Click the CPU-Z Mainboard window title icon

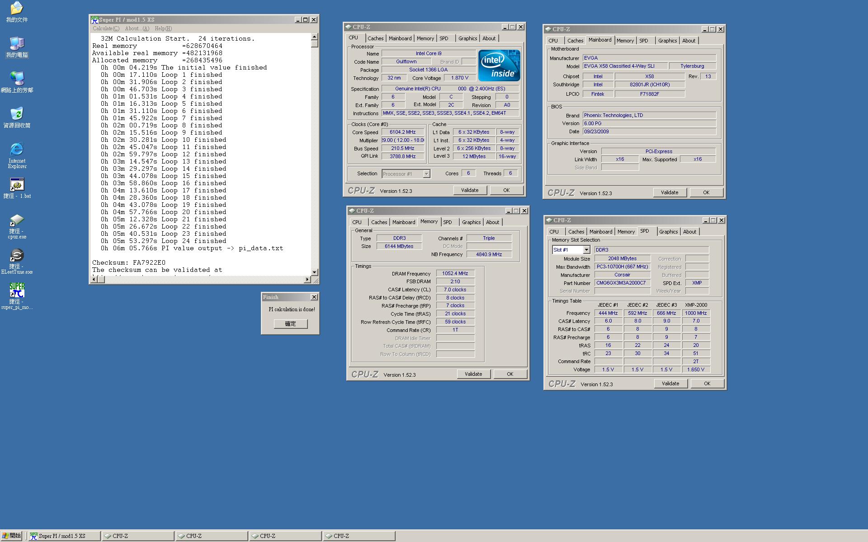click(x=548, y=29)
